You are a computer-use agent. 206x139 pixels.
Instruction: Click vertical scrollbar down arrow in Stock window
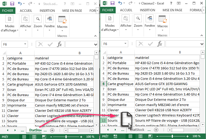click(x=96, y=125)
